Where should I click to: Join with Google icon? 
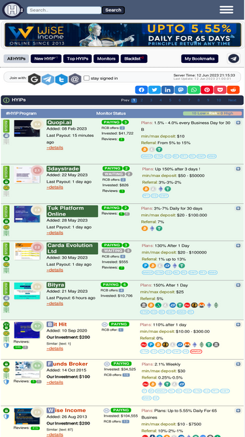pos(34,79)
